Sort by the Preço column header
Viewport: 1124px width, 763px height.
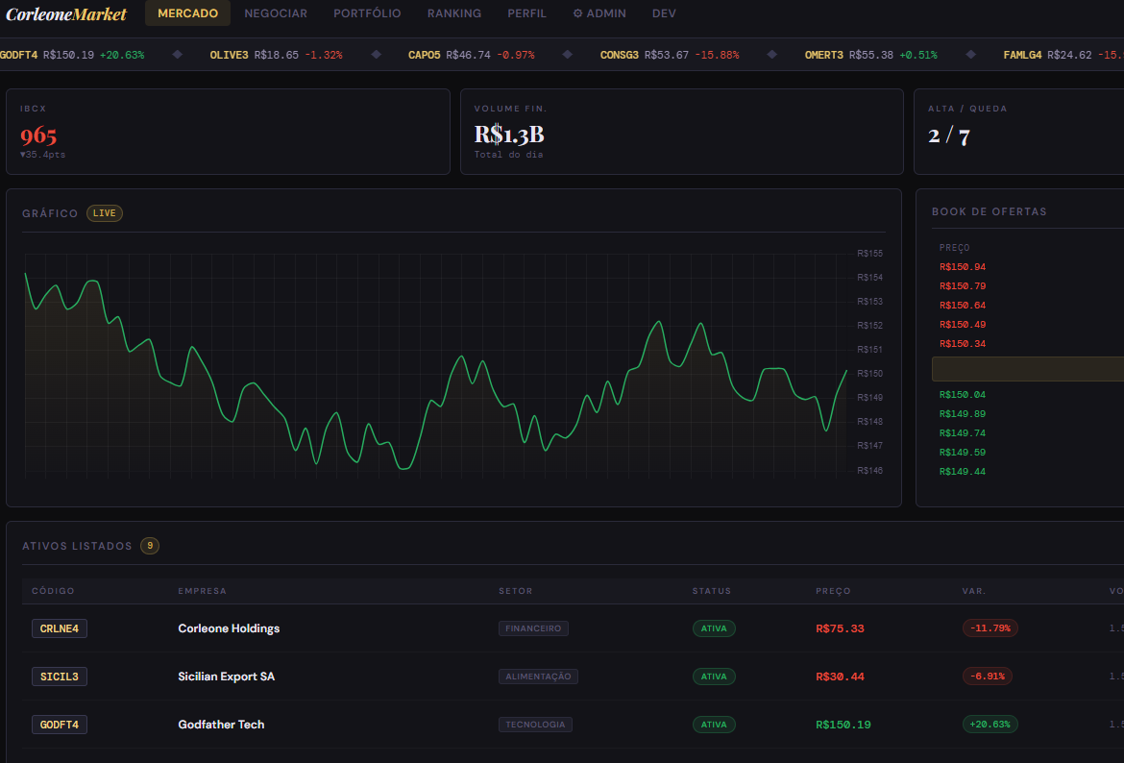[x=833, y=591]
